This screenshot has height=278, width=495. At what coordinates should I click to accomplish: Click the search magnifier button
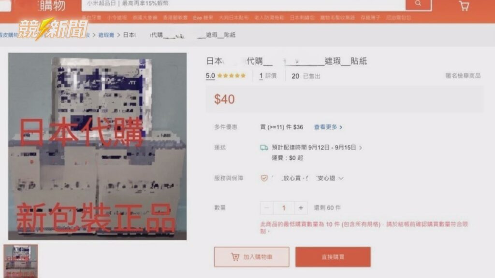click(x=418, y=4)
